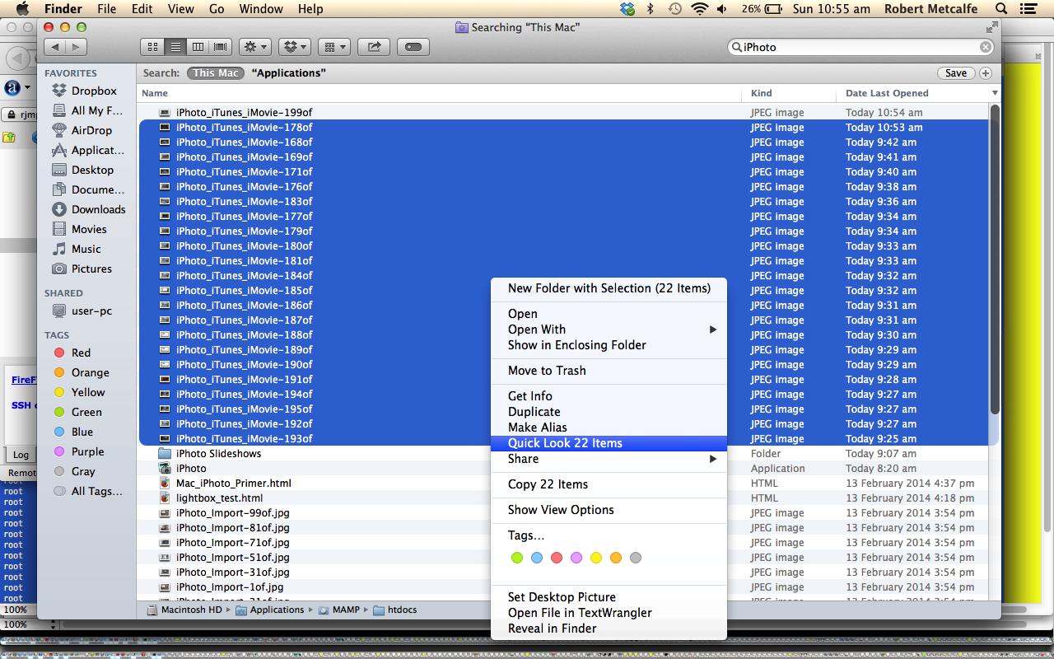Image resolution: width=1054 pixels, height=659 pixels.
Task: Expand the Share submenu in context menu
Action: pyautogui.click(x=609, y=459)
